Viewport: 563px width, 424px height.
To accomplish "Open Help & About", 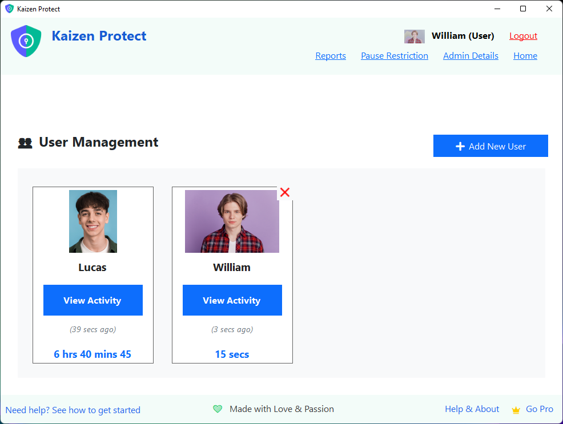I will click(x=472, y=409).
